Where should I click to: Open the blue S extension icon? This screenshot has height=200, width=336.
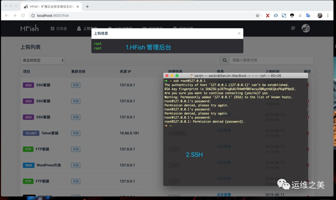[x=284, y=16]
